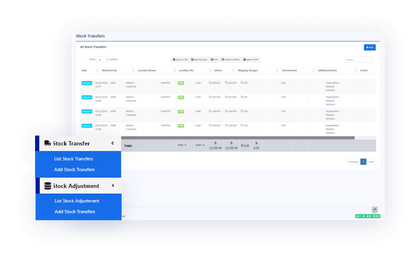Click the scroll-to-top arrow icon
Viewport: 420px width, 259px height.
point(375,210)
